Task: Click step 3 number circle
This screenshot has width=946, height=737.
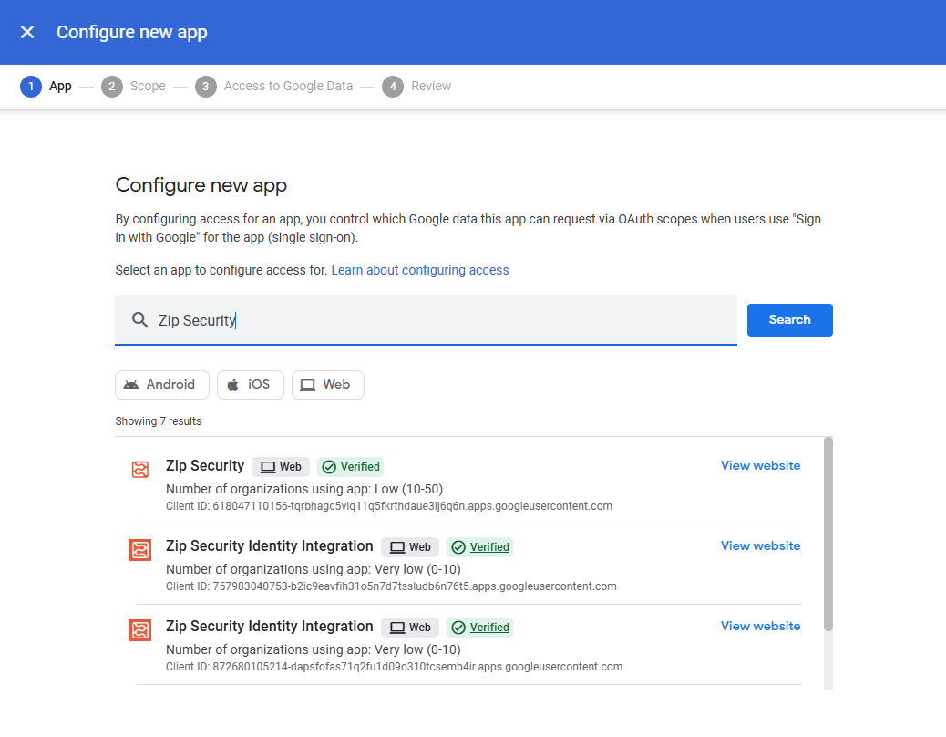Action: [206, 87]
